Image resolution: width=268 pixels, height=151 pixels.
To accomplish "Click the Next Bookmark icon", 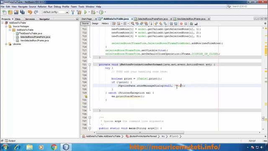I will [161, 23].
